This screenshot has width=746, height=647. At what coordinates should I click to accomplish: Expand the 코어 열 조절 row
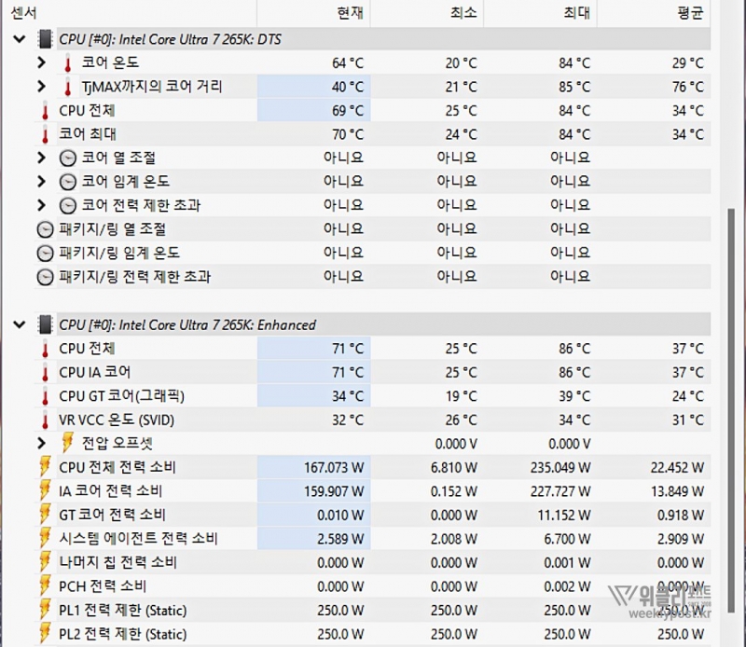click(41, 158)
